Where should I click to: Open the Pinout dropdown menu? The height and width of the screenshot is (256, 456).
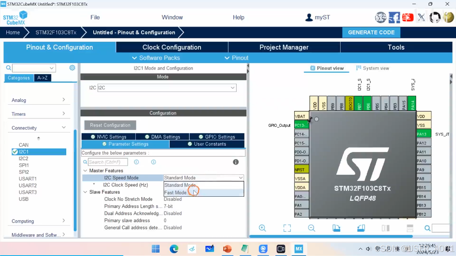[x=236, y=58]
